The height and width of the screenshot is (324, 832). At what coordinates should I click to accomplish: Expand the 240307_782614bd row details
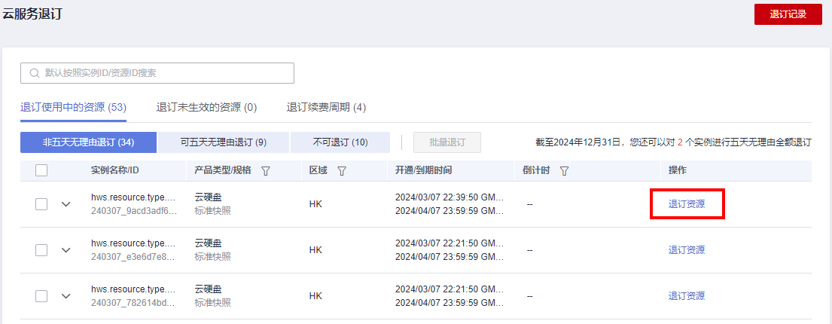pos(66,296)
